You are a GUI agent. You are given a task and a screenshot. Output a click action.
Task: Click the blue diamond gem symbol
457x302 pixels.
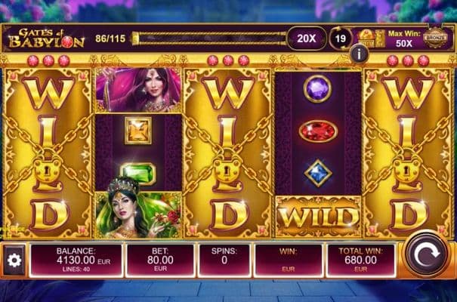(x=318, y=173)
